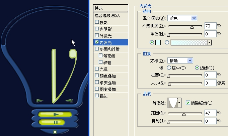
Task: Enable the 斜面和浮雕 checkbox
Action: [97, 49]
